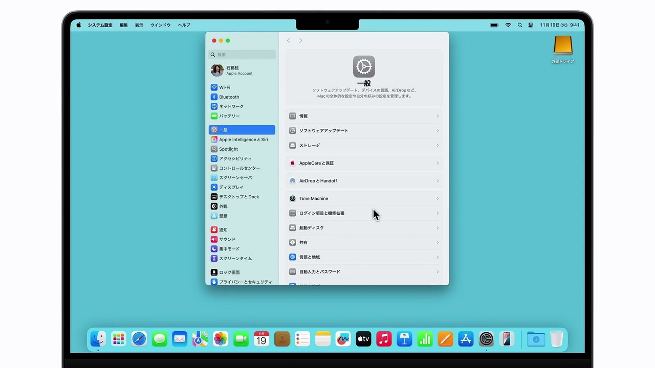Open Apple Intelligence と Siri settings
Viewport: 655px width, 368px height.
point(242,140)
